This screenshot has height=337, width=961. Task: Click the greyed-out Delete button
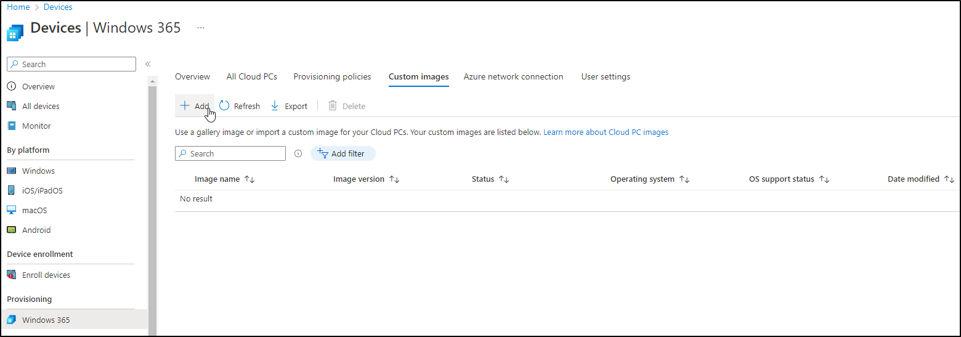tap(347, 106)
